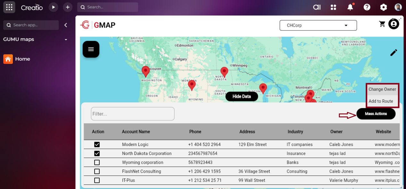
Task: Open the help question mark icon
Action: click(367, 7)
